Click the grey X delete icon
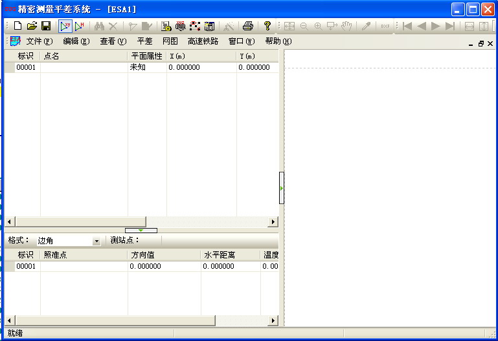The image size is (498, 341). 113,26
